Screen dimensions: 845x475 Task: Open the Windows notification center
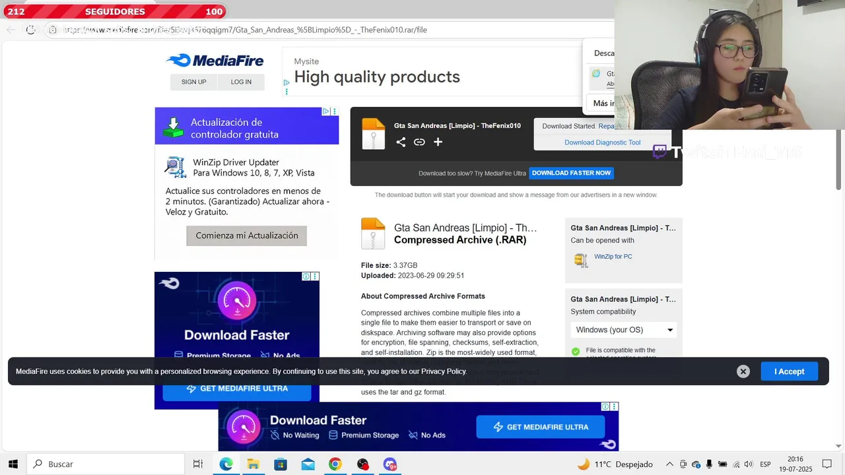tap(827, 464)
